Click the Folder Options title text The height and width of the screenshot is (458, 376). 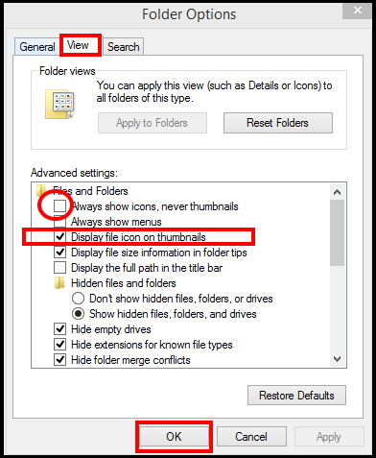(189, 14)
